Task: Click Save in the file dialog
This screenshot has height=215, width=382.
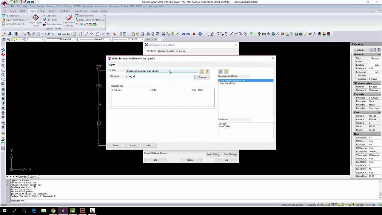Action: coord(115,145)
